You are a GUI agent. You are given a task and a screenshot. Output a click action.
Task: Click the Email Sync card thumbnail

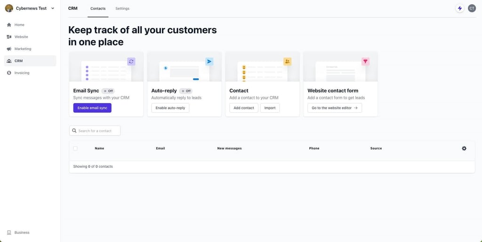coord(106,67)
